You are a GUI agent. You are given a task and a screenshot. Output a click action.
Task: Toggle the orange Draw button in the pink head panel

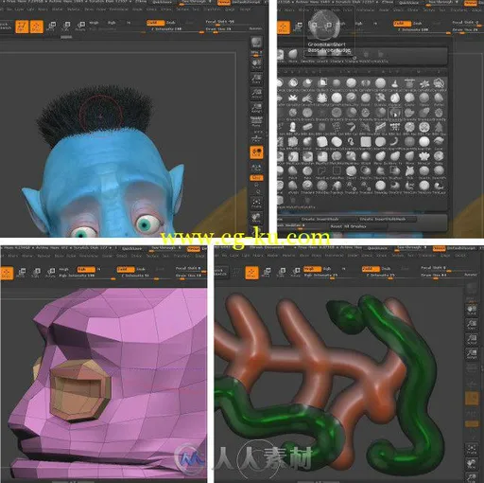(7, 273)
